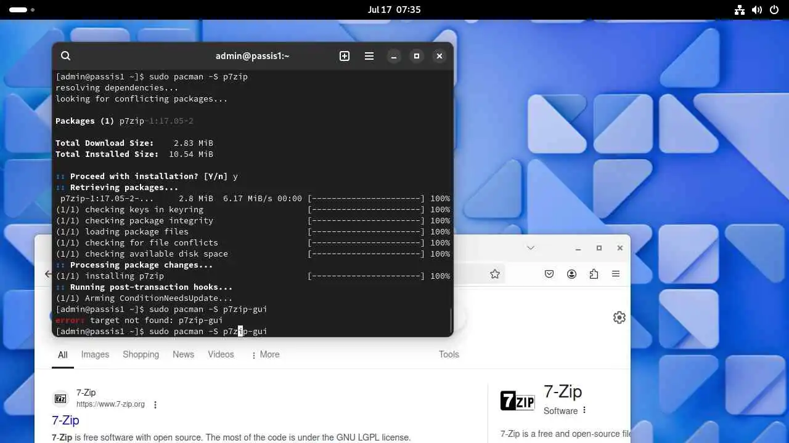Open the terminal hamburger menu
Screen dimensions: 789x443
[369, 56]
